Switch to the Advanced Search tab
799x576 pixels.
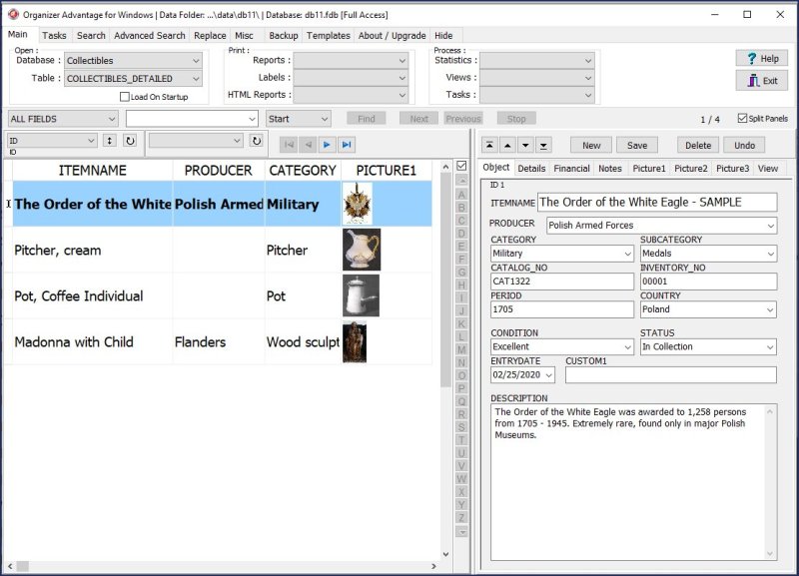tap(149, 36)
